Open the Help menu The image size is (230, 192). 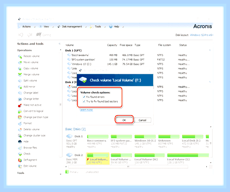coord(116,27)
